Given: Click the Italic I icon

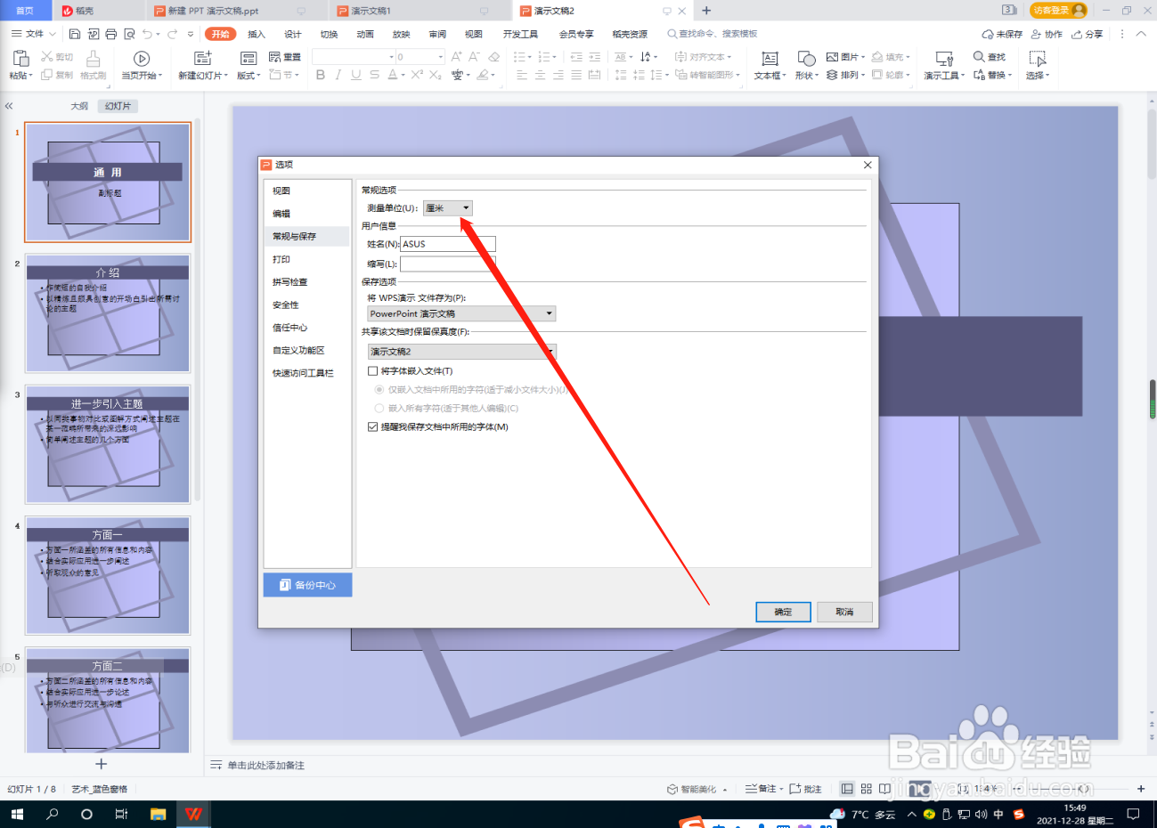Looking at the screenshot, I should click(x=338, y=76).
